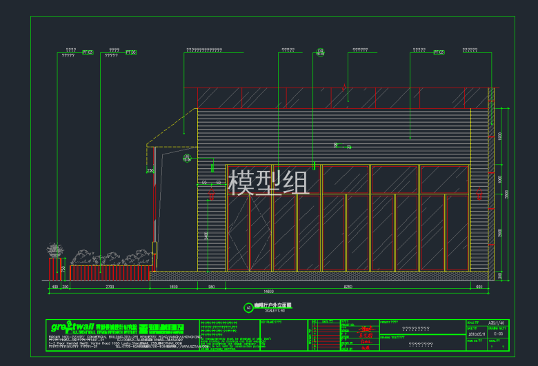Click the 2700 dimension under the fence
This screenshot has width=538, height=366.
pyautogui.click(x=109, y=285)
